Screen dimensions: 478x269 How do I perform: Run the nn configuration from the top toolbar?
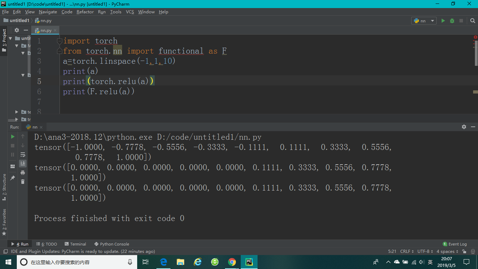pyautogui.click(x=443, y=21)
